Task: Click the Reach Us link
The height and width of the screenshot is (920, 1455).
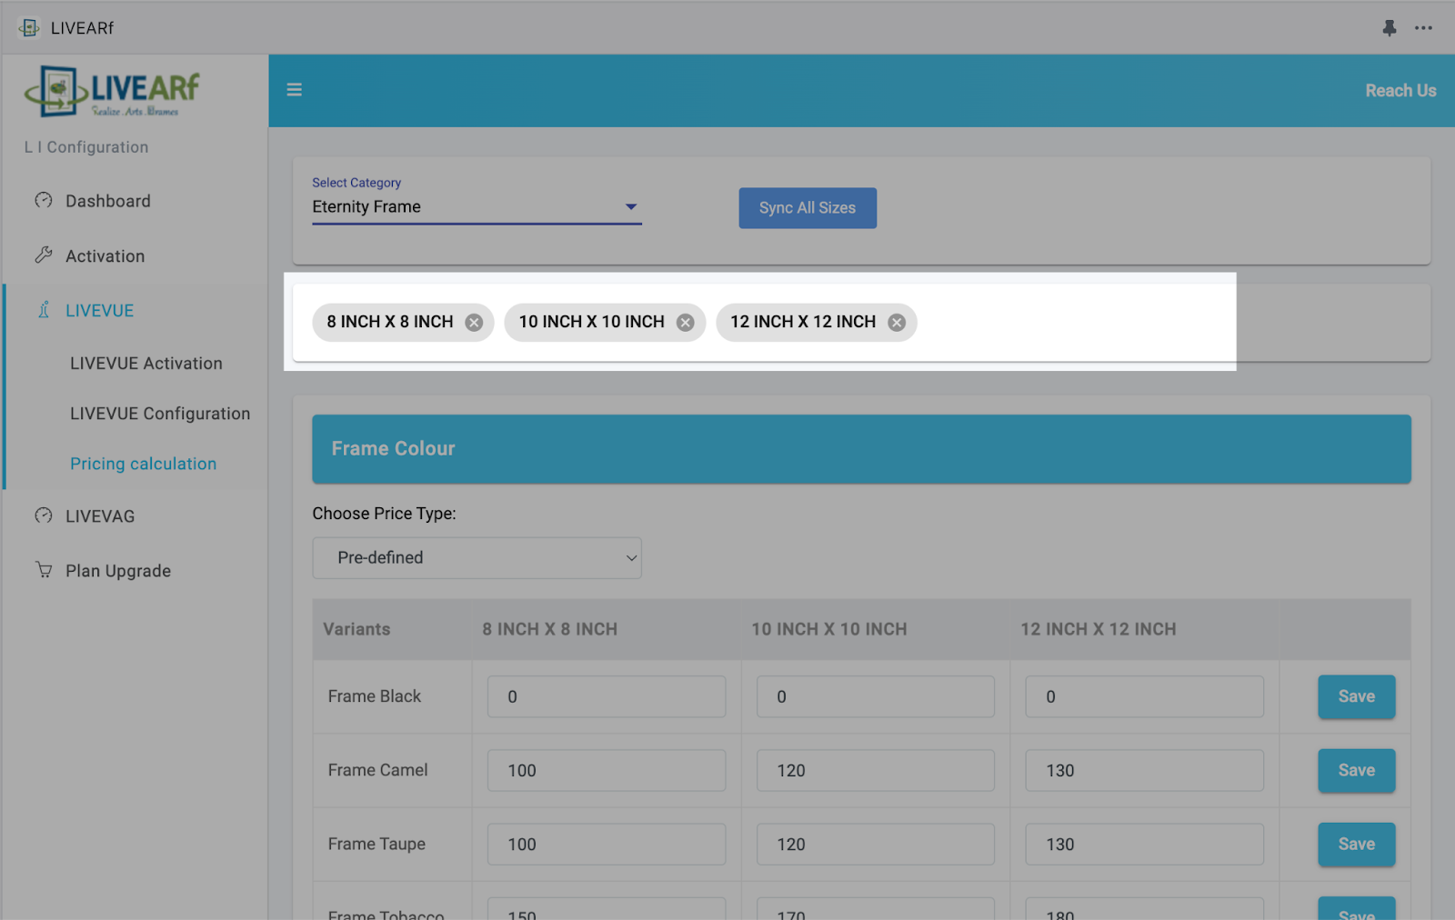Action: tap(1400, 91)
